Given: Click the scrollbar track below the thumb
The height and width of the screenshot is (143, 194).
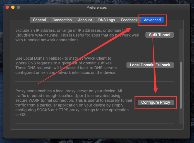Looking at the screenshot, I should [x=181, y=118].
